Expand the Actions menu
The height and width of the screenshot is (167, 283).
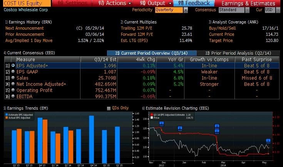coord(114,3)
